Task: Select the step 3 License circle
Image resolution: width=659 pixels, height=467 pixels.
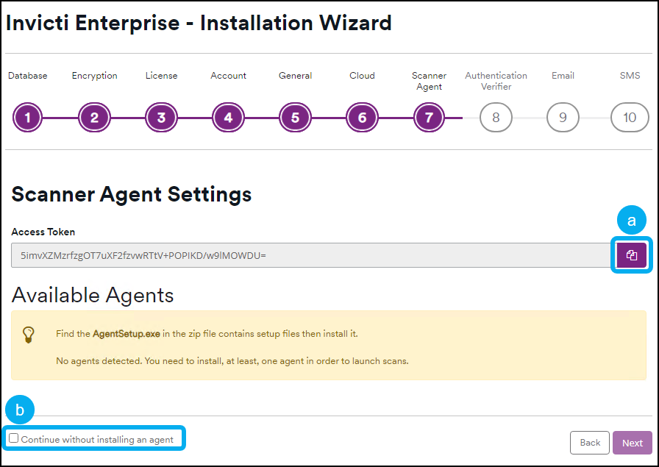Action: coord(161,117)
